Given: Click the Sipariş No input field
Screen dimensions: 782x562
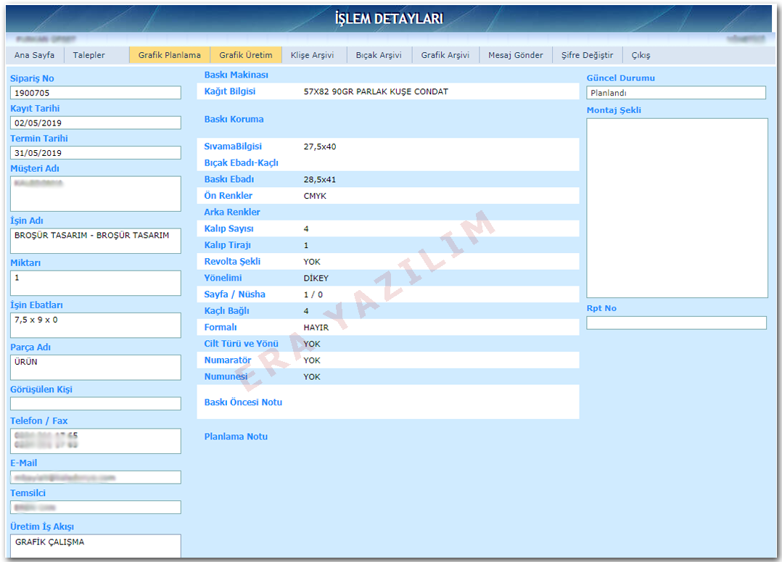Looking at the screenshot, I should [x=96, y=93].
